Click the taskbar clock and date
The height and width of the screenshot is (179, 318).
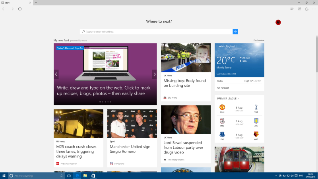(x=310, y=176)
